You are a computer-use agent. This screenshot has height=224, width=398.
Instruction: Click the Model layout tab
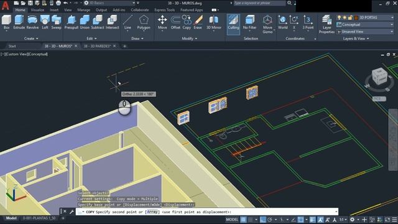click(x=11, y=218)
